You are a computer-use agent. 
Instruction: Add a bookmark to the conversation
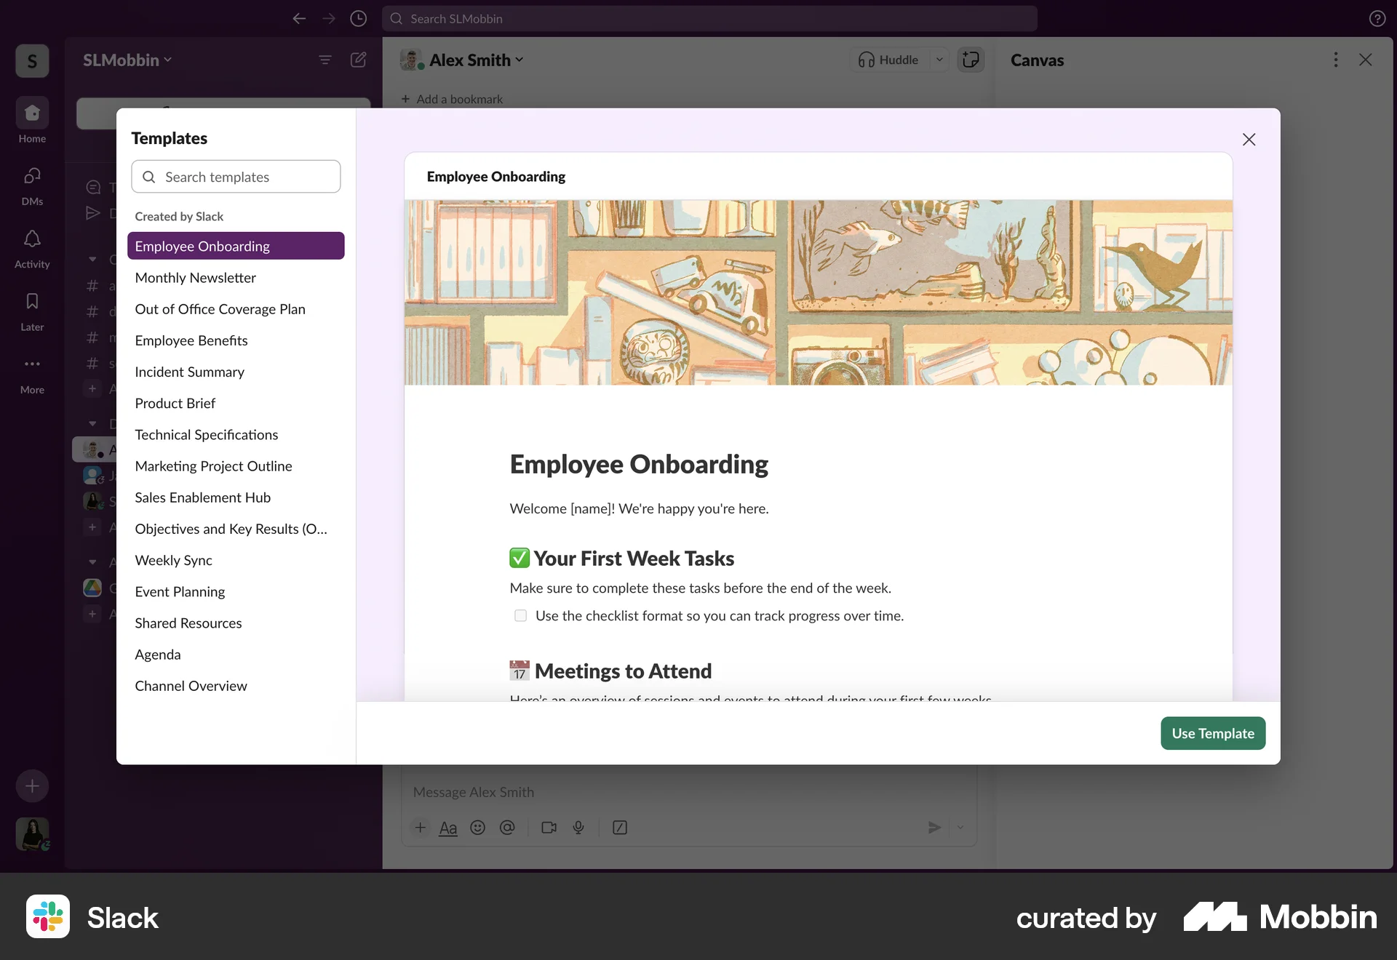452,98
